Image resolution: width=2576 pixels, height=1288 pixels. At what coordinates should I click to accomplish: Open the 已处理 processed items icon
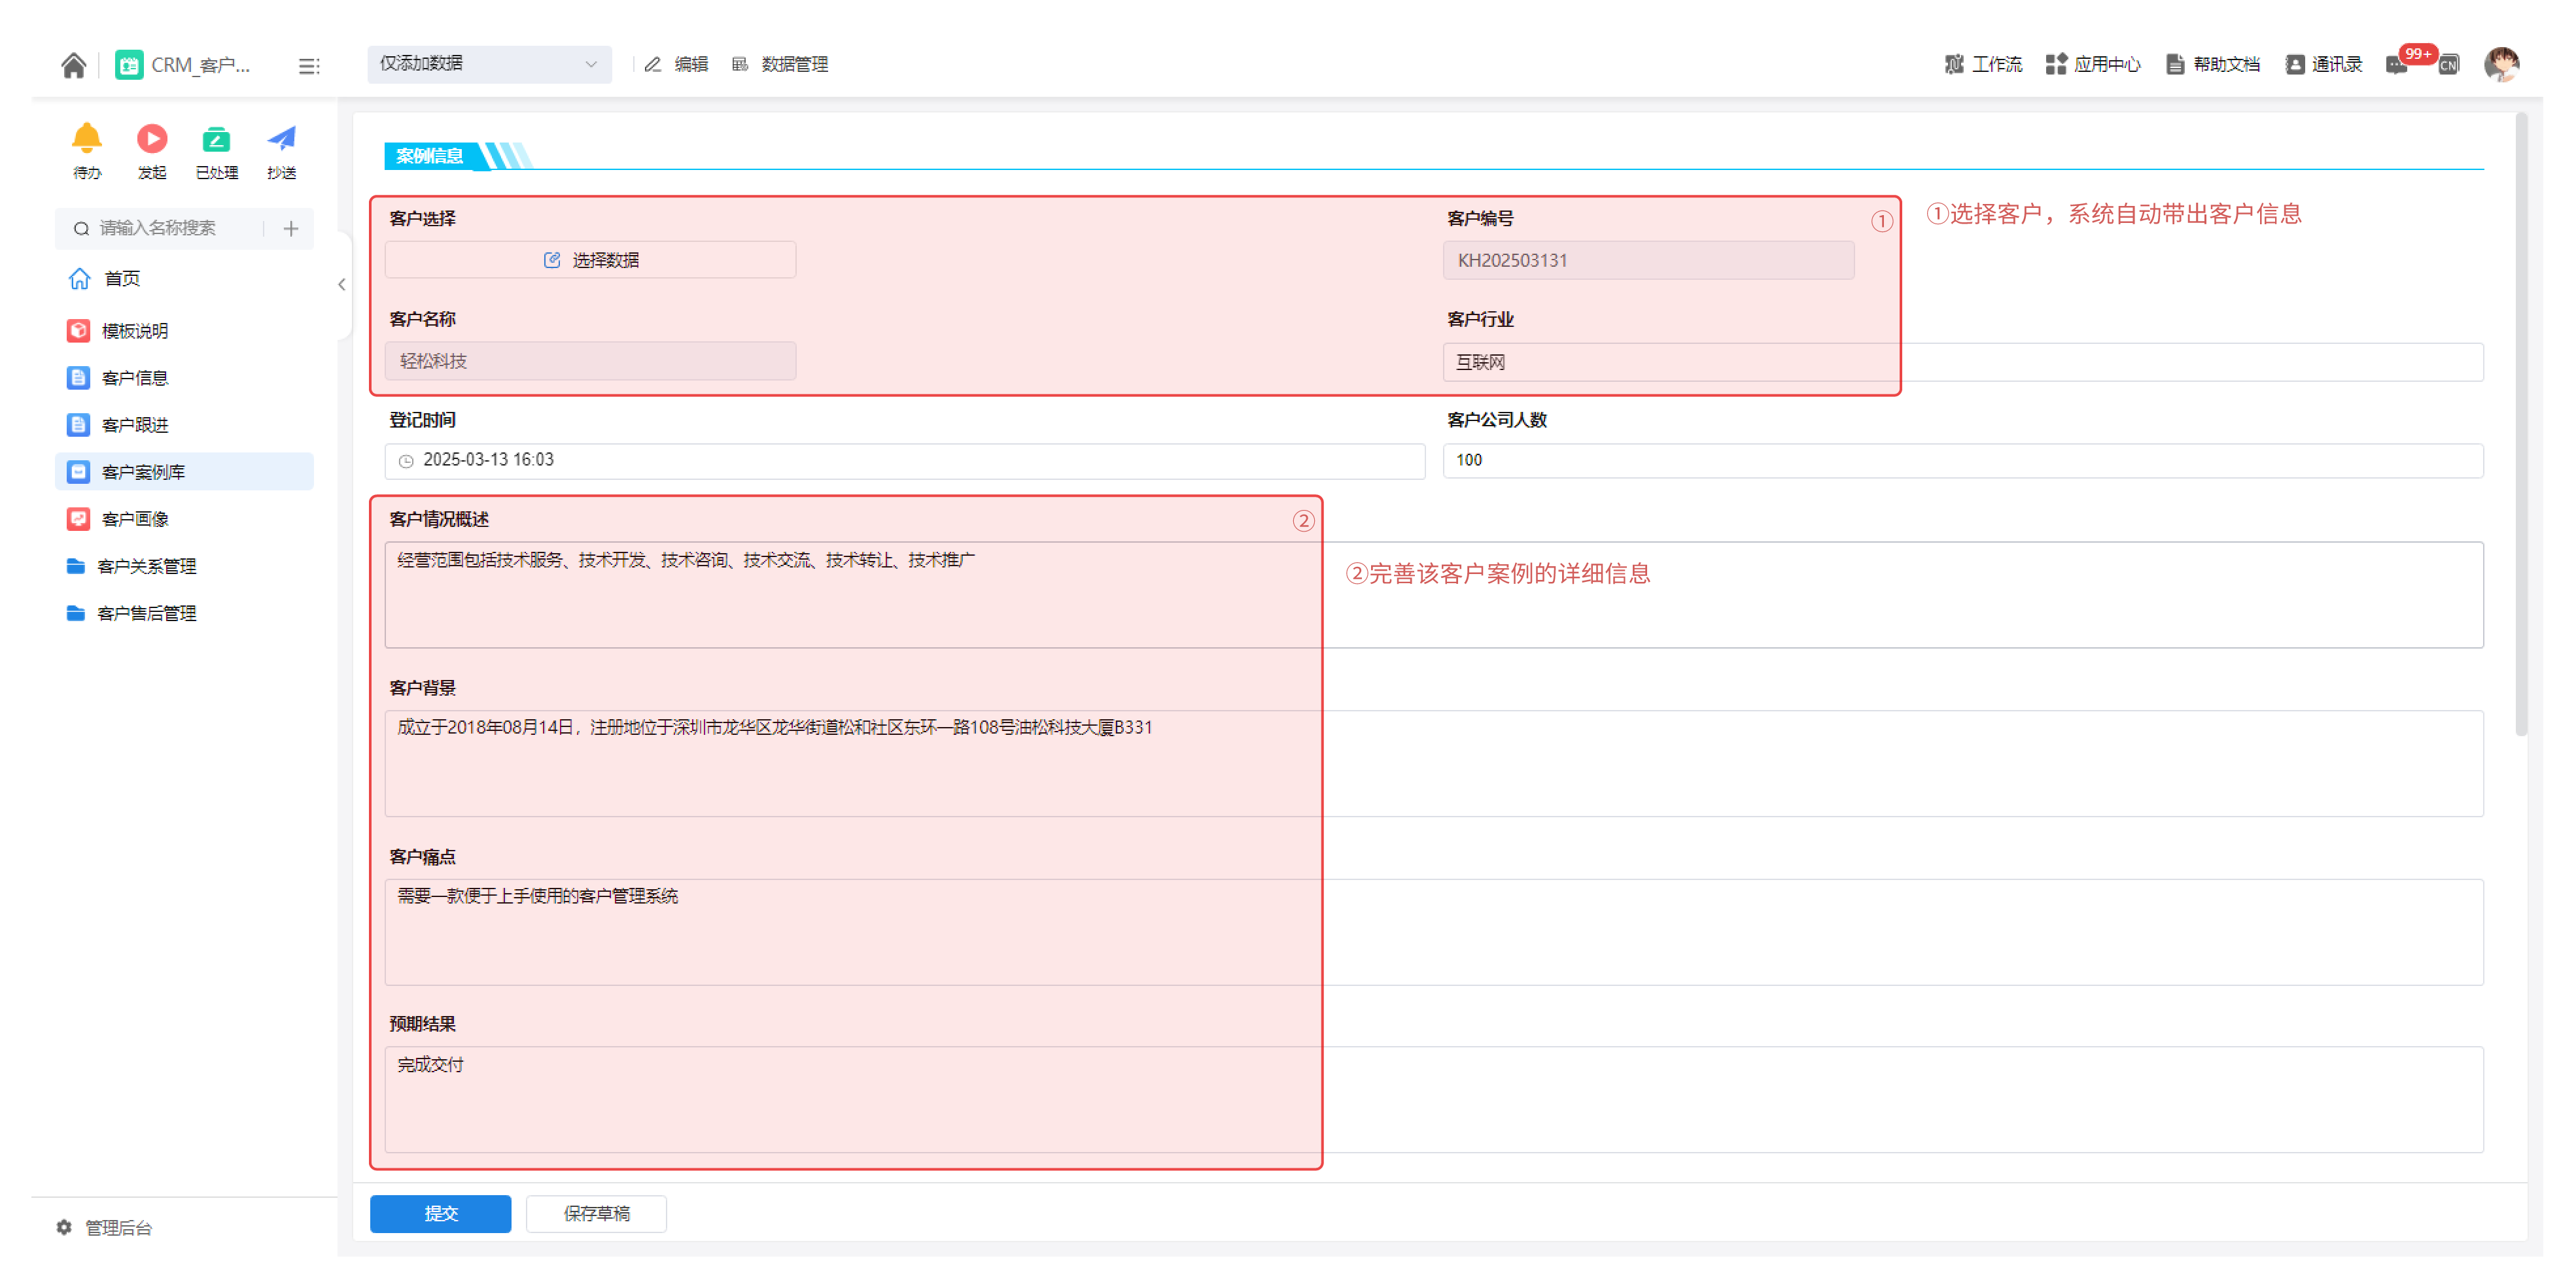pyautogui.click(x=216, y=139)
